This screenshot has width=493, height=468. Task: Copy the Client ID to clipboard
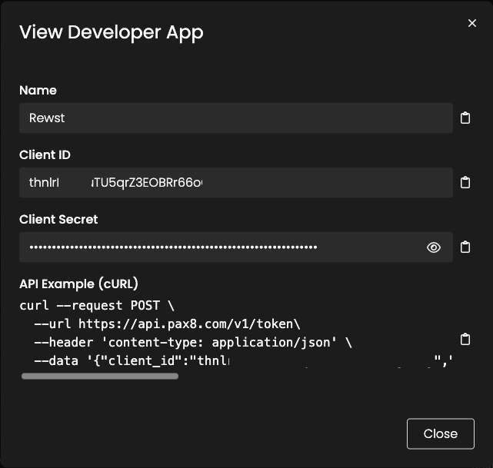point(465,183)
